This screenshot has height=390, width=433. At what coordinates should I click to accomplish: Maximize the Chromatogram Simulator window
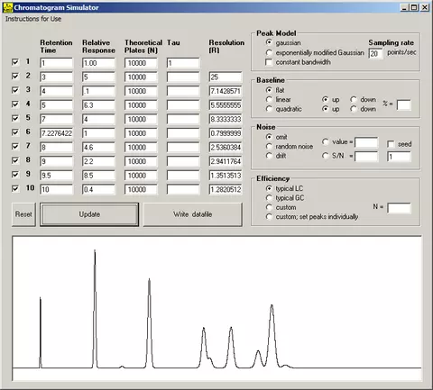tap(414, 7)
